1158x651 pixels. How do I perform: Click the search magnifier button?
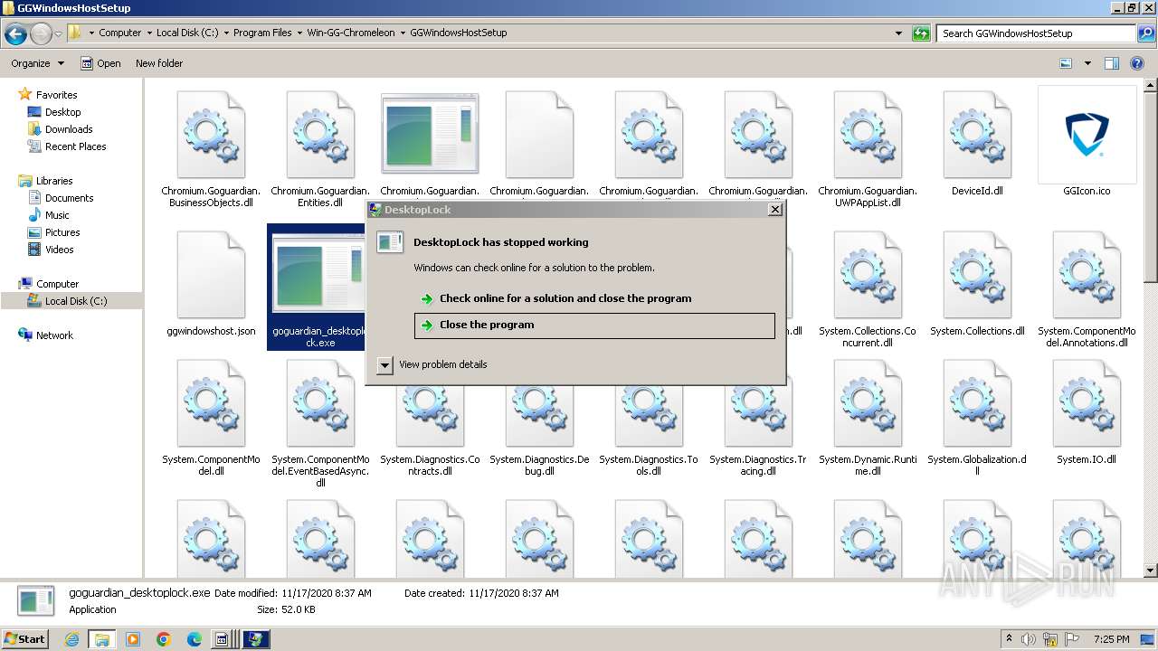1145,33
